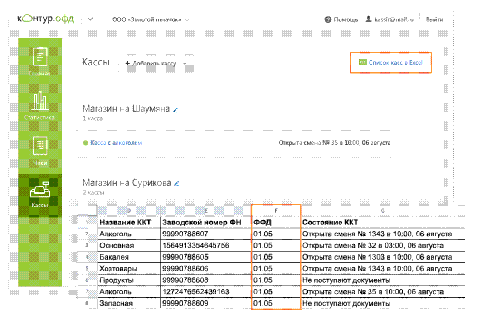This screenshot has width=487, height=327.
Task: Select the cell Продукты
Action: (129, 280)
